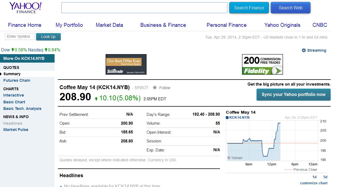Click Sync your Yahoo portfolio now
This screenshot has width=352, height=187.
tap(294, 95)
